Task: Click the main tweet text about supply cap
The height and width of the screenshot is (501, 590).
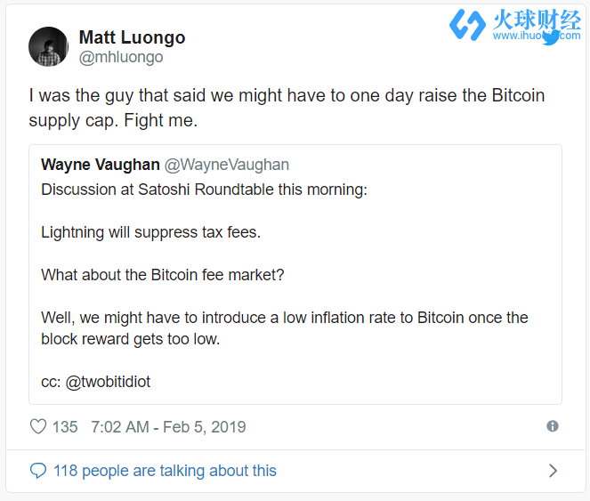Action: (x=287, y=107)
